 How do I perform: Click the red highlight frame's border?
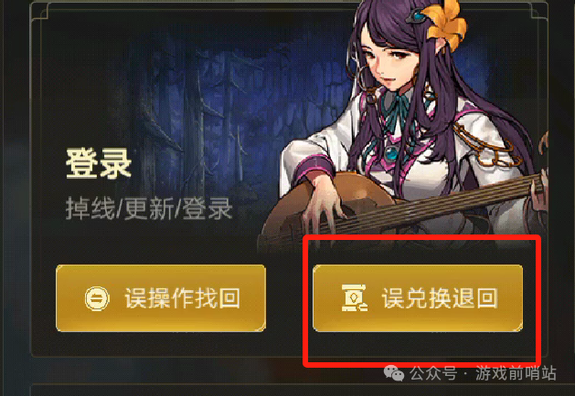pos(421,238)
